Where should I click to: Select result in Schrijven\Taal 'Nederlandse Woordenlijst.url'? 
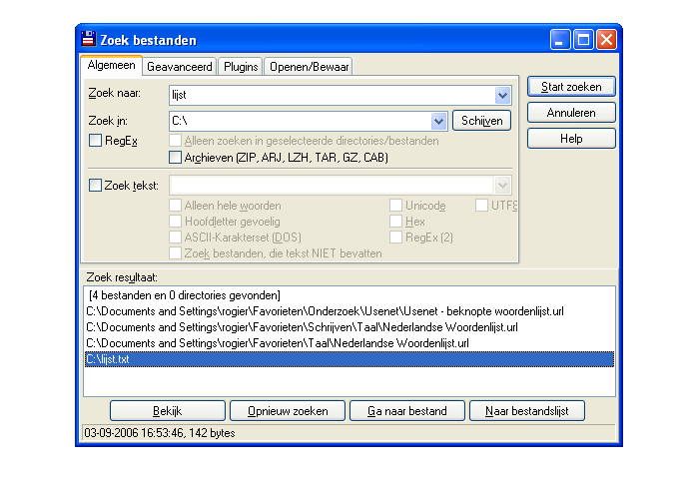[x=349, y=327]
